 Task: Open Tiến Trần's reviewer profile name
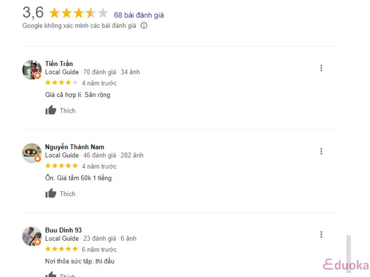59,64
